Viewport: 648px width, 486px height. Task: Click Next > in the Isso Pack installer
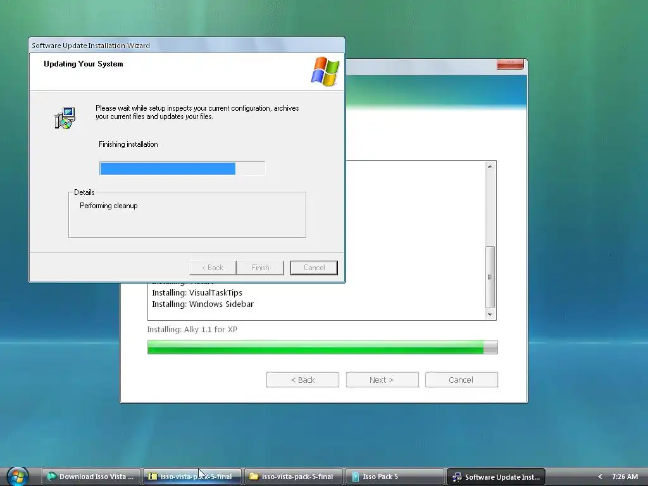click(382, 380)
